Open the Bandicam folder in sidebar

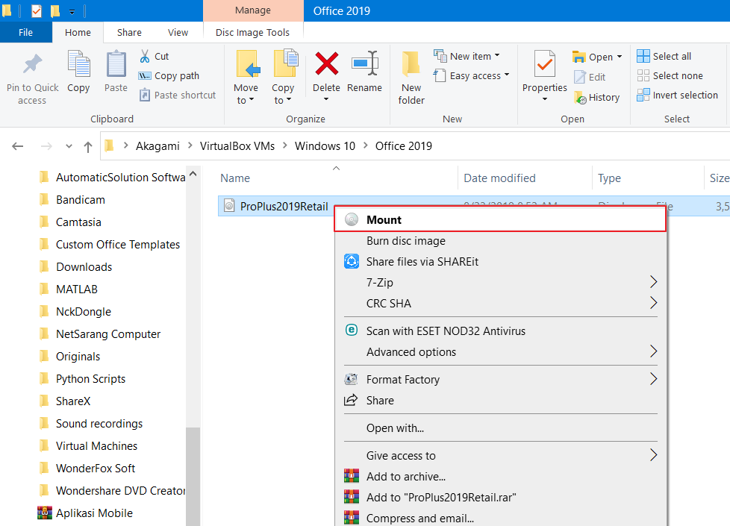[81, 200]
